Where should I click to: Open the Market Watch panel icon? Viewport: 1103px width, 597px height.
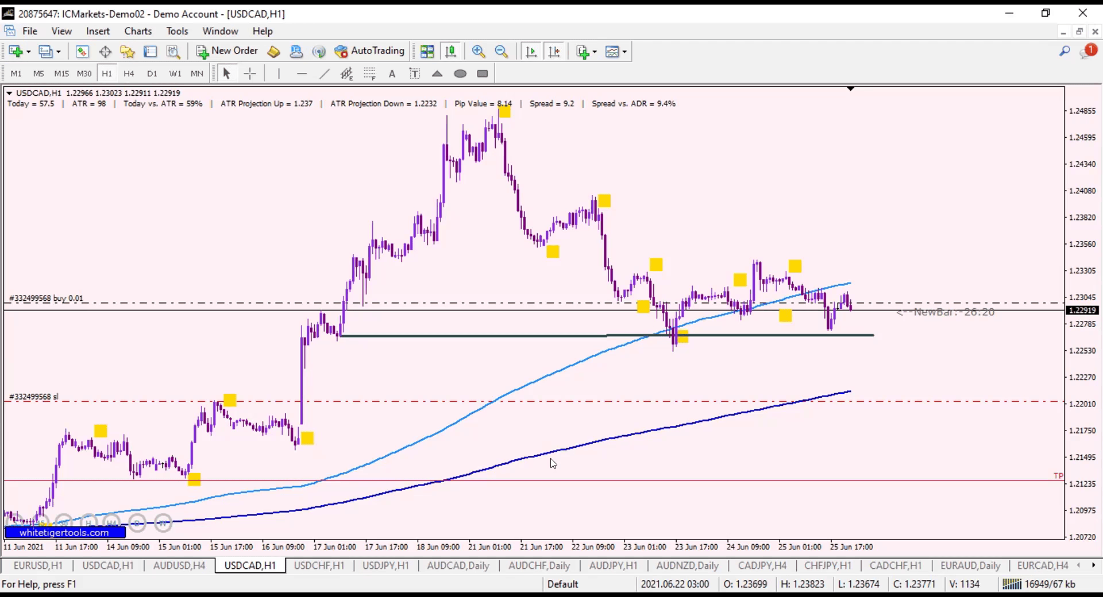pos(82,52)
